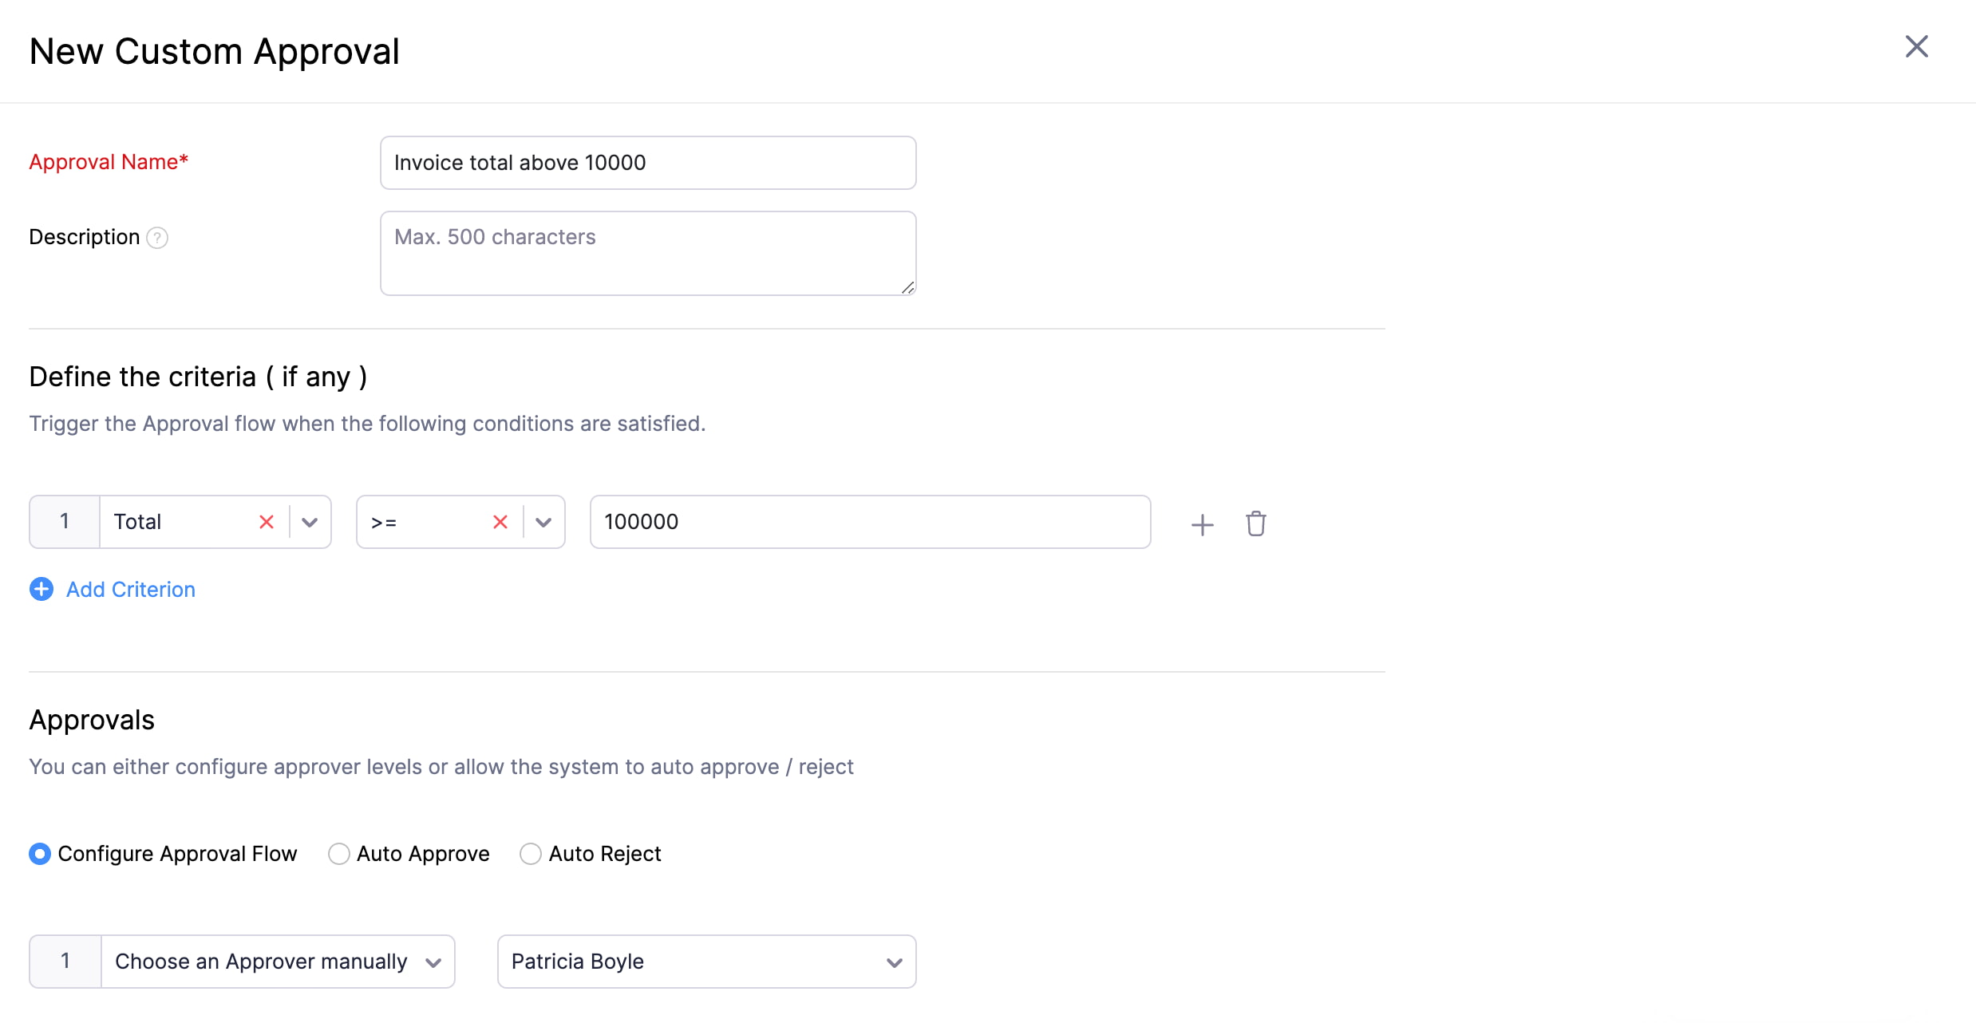Clear the >= operator with its red X
The width and height of the screenshot is (1976, 1023).
click(500, 522)
